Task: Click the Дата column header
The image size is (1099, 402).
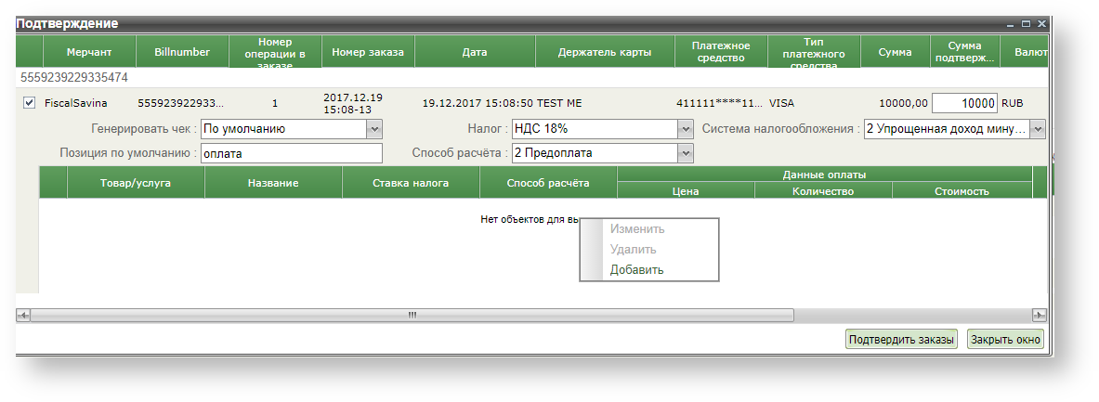Action: point(474,52)
